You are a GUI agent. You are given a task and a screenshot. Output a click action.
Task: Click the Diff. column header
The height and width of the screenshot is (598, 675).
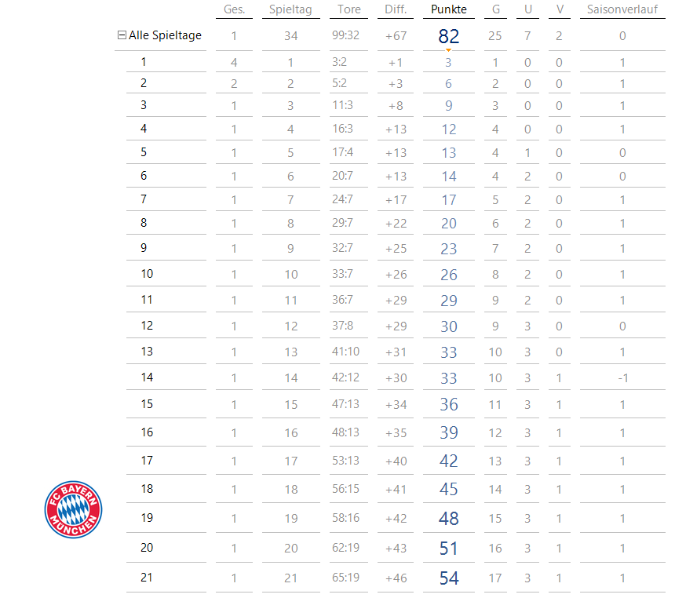coord(396,9)
